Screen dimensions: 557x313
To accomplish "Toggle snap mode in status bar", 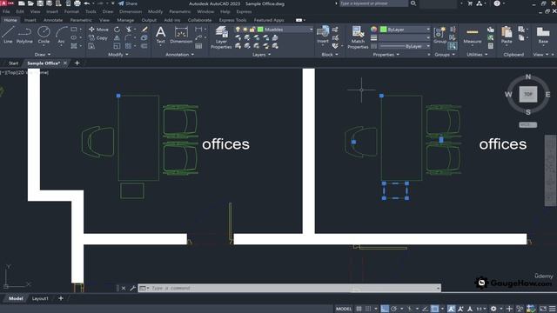I will tap(368, 310).
